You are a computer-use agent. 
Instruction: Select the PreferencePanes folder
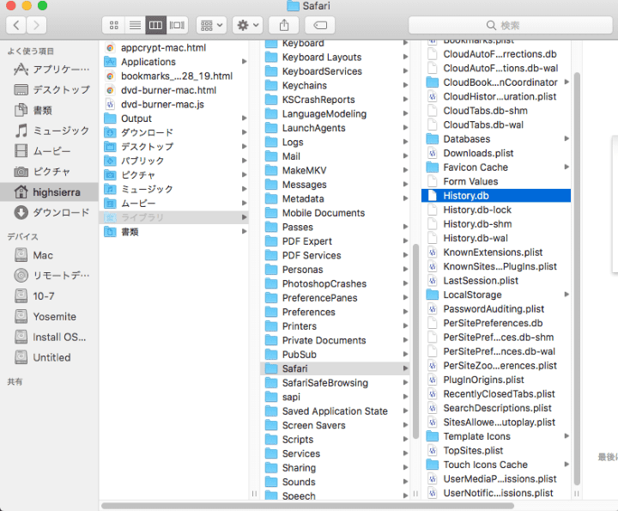tap(335, 298)
